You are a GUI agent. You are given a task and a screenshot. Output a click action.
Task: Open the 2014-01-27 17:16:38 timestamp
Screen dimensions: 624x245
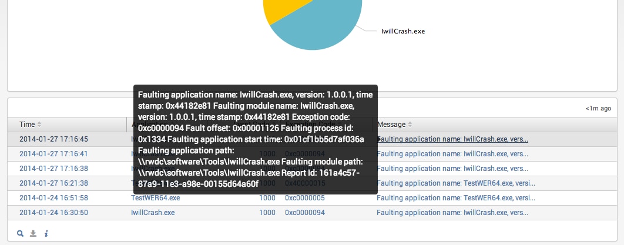53,169
